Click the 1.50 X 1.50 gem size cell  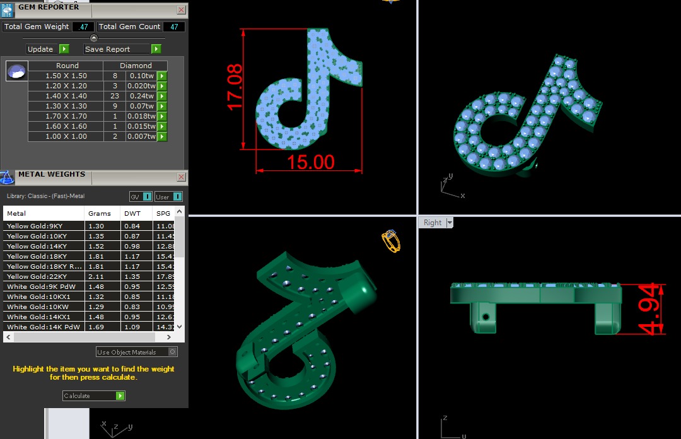click(66, 76)
